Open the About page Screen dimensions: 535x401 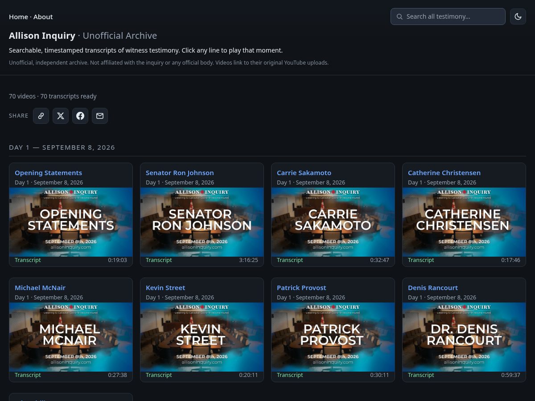click(x=43, y=17)
